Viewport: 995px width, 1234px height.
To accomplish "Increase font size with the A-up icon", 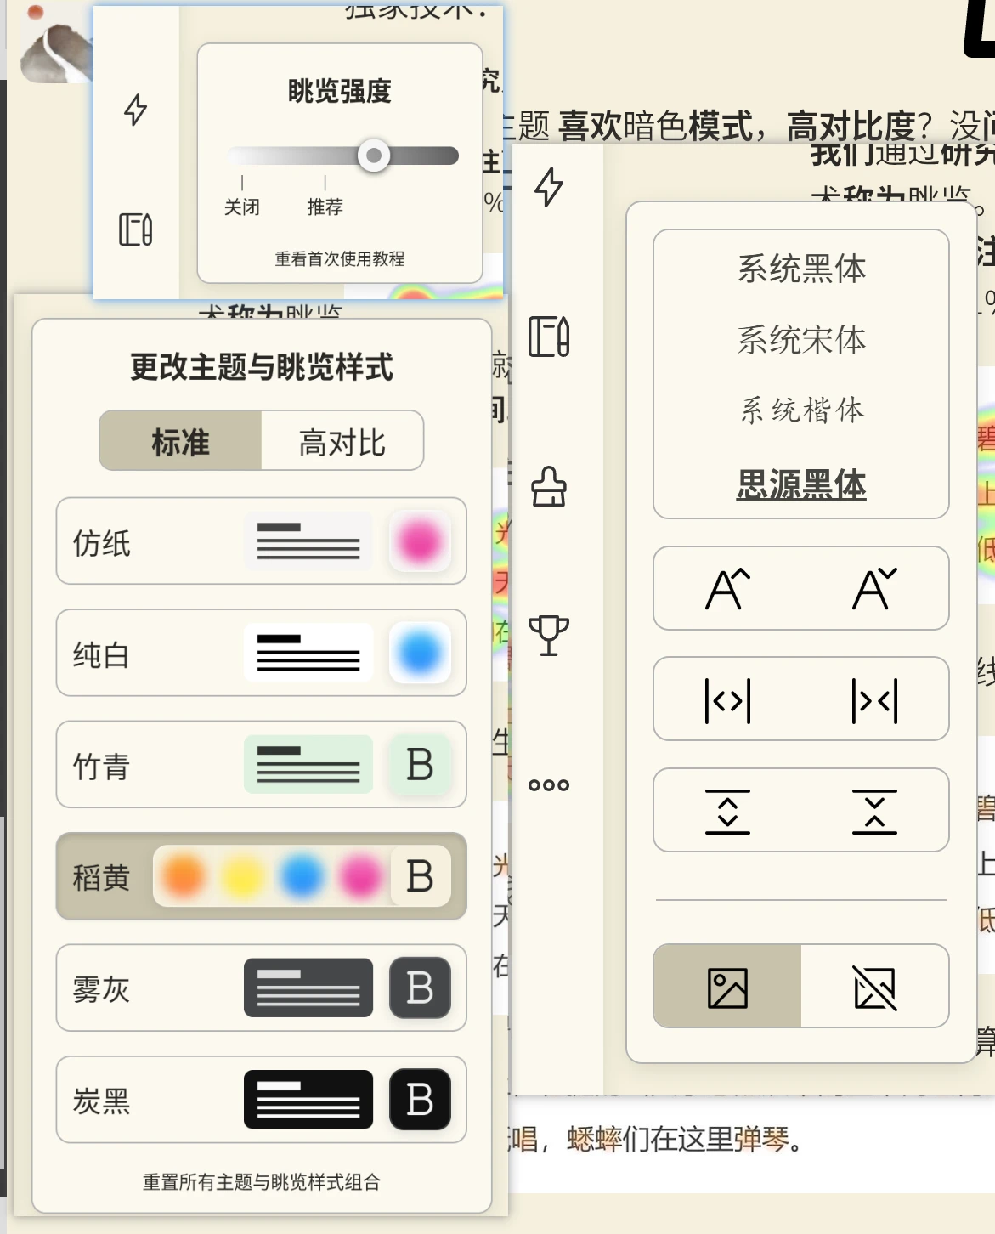I will click(727, 588).
